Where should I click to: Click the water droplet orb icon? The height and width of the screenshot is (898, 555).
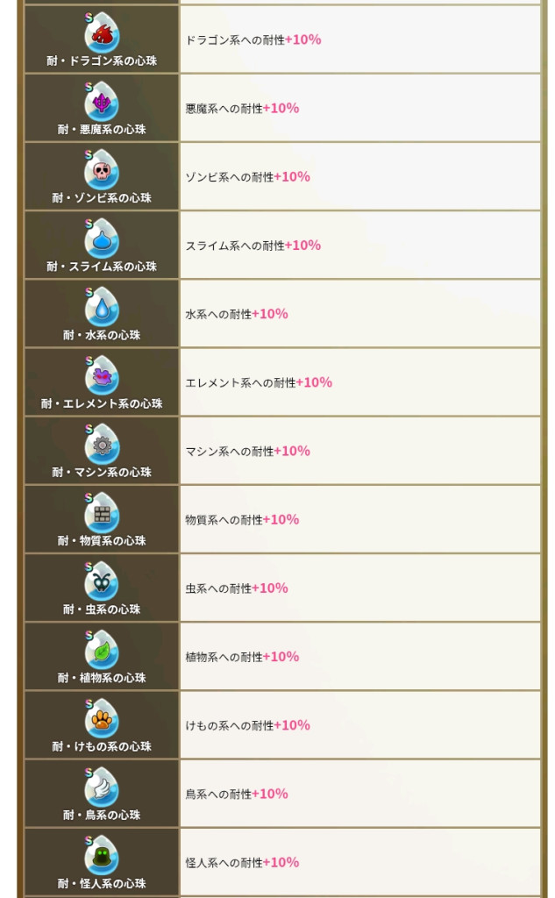click(x=102, y=307)
